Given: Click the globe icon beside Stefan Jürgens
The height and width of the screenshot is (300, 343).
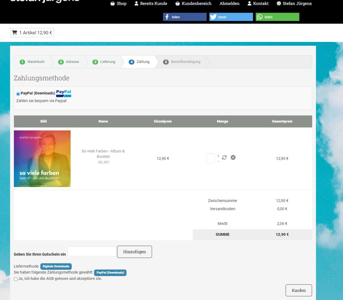Looking at the screenshot, I should pos(279,4).
